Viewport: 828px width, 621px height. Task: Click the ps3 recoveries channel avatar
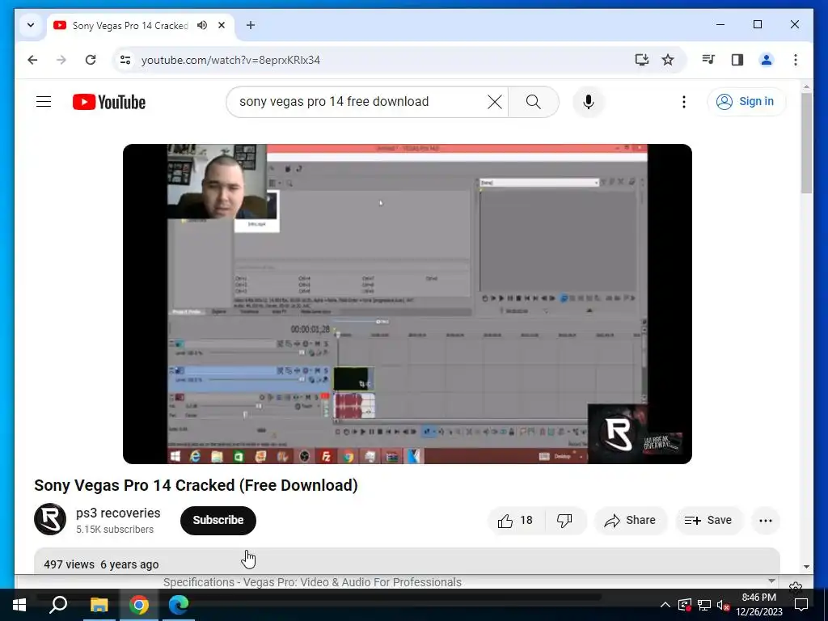tap(50, 520)
